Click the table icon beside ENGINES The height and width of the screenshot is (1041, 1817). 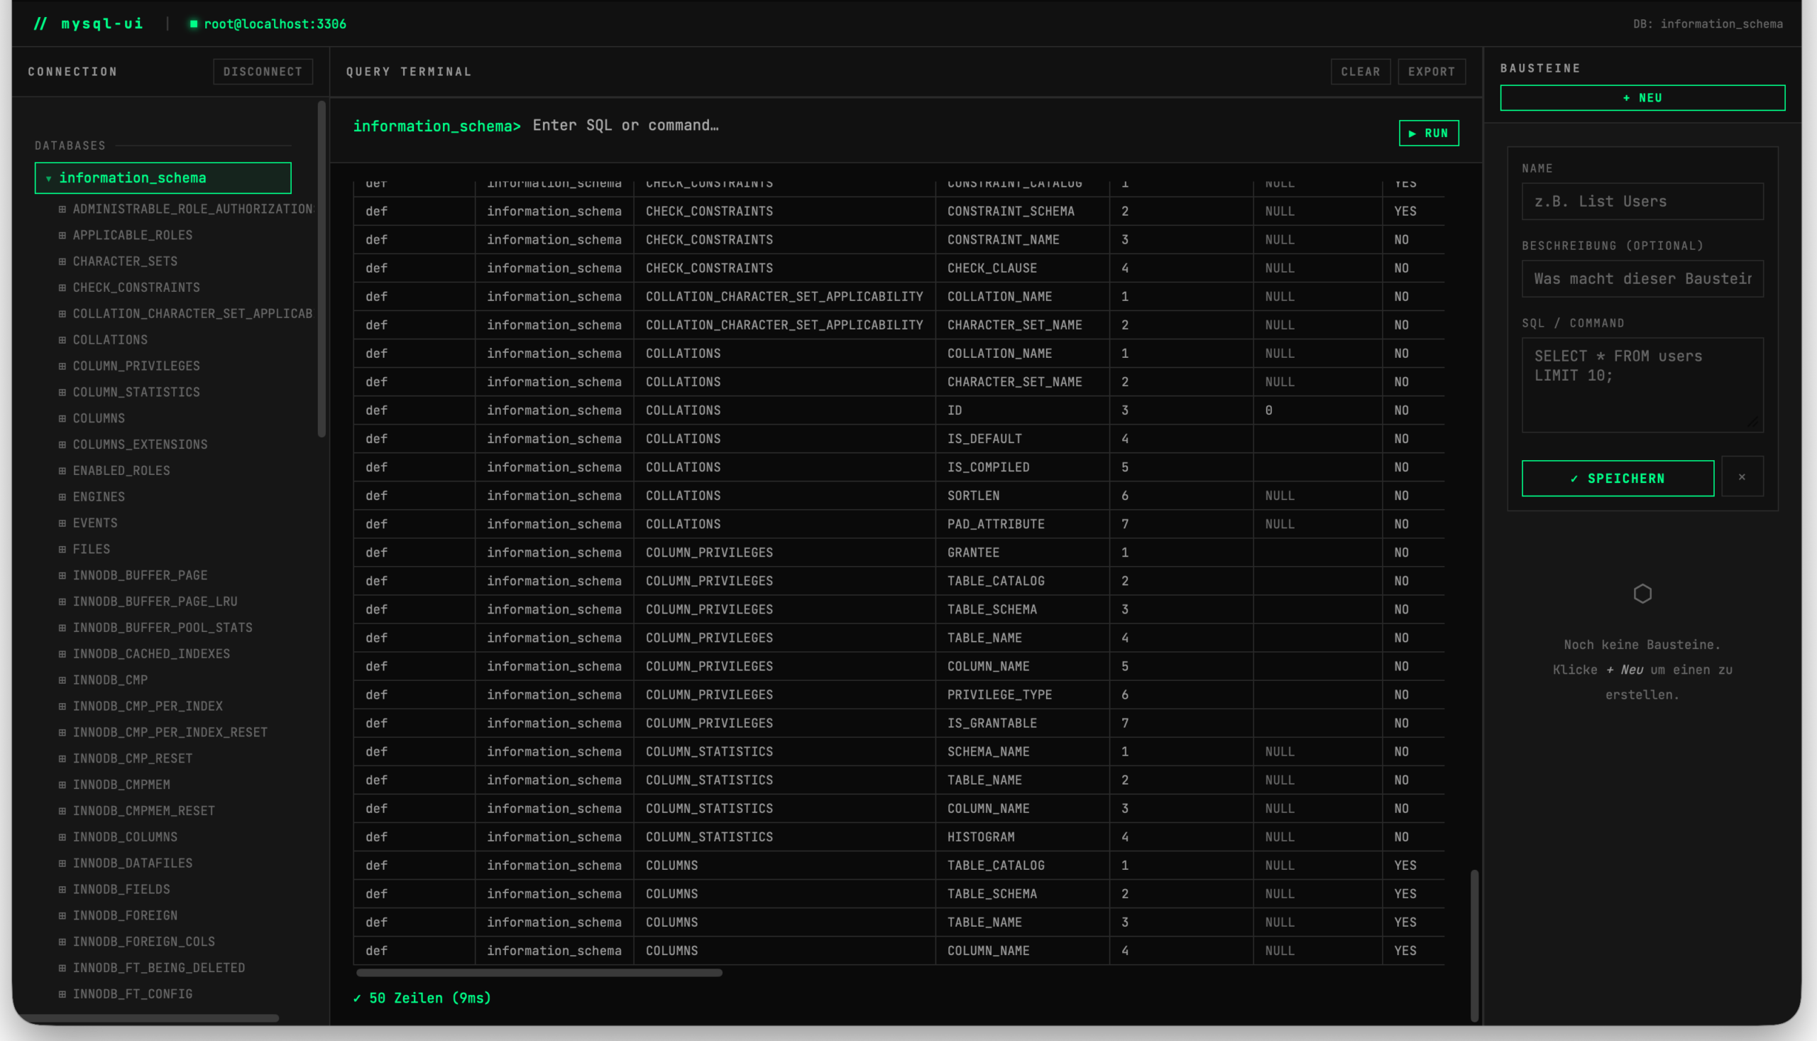tap(62, 496)
